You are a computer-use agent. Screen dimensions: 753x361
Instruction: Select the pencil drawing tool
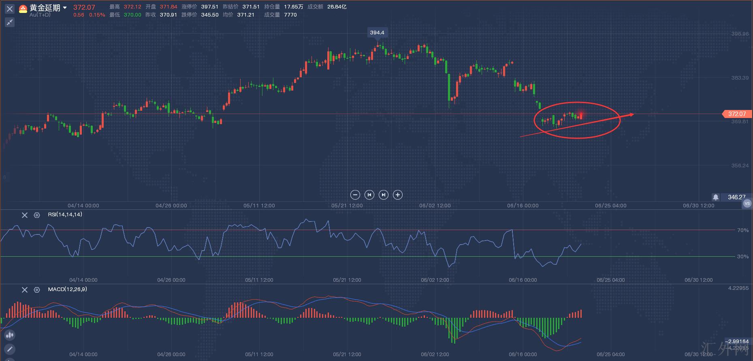coord(10,349)
